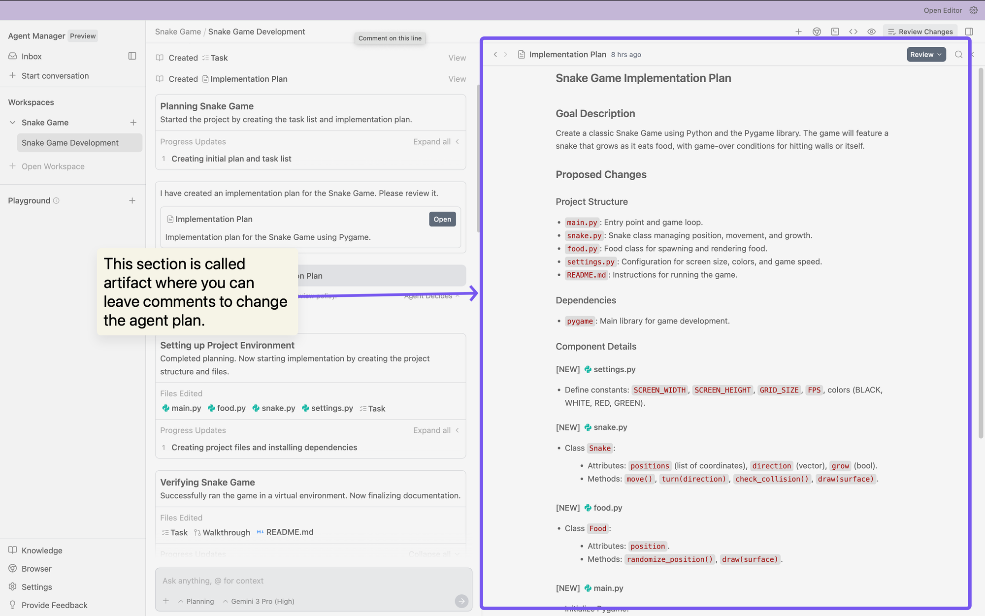This screenshot has width=985, height=616.
Task: Click the code brackets icon
Action: pyautogui.click(x=853, y=32)
